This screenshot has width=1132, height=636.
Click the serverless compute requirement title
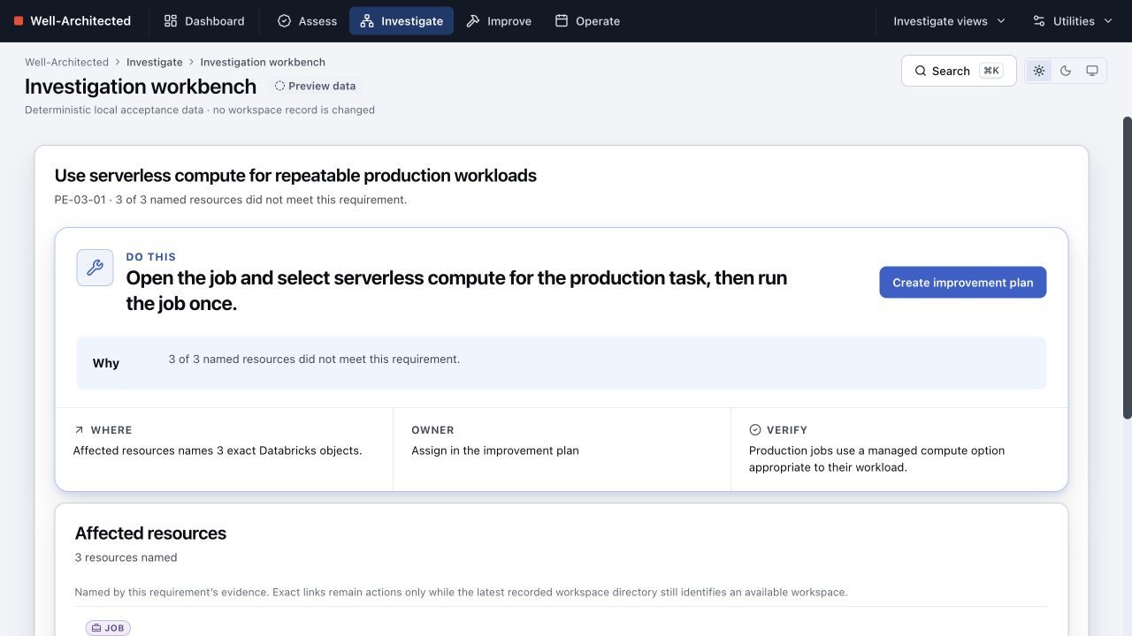(x=295, y=176)
